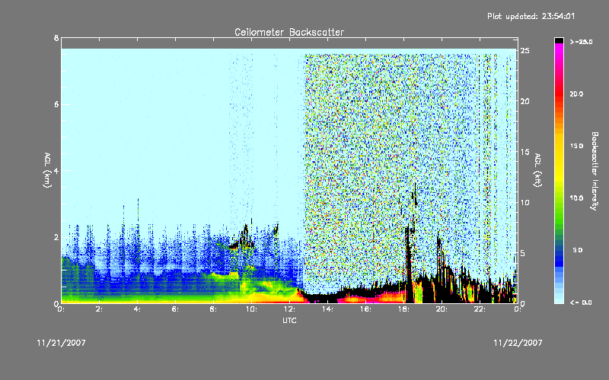Click the 8 km tick label
The height and width of the screenshot is (380, 609).
[x=56, y=38]
